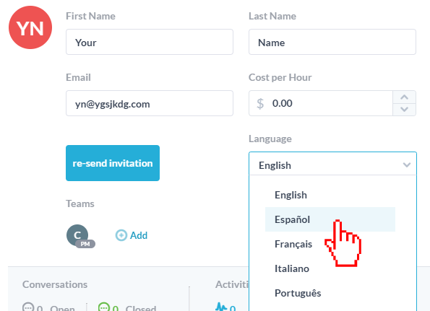This screenshot has height=311, width=430.
Task: Focus the First Name input field
Action: (150, 42)
